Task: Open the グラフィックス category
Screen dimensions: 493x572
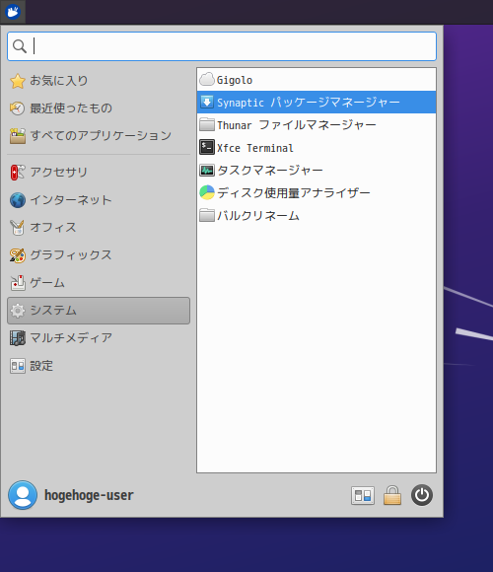Action: point(99,255)
